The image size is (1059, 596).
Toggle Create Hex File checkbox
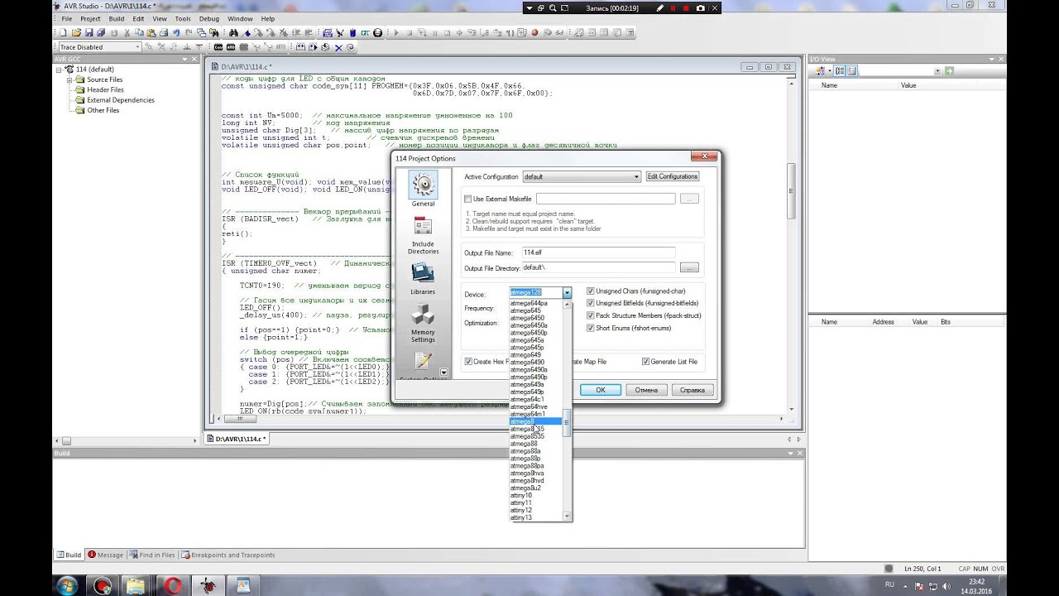(x=468, y=362)
